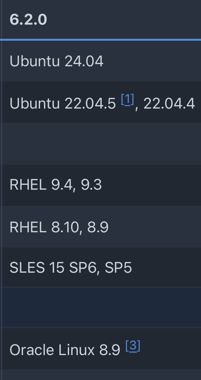Click the word RHEL in the 8.10 row

pos(28,227)
